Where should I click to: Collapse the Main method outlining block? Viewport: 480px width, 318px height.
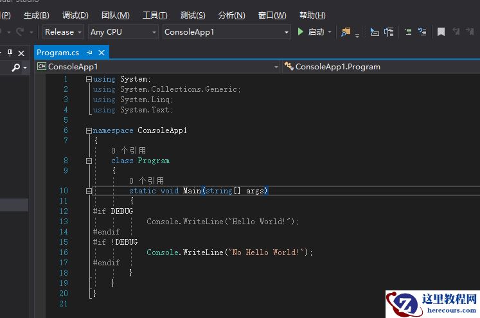(89, 191)
